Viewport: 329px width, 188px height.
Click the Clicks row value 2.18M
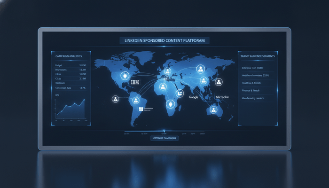point(82,78)
